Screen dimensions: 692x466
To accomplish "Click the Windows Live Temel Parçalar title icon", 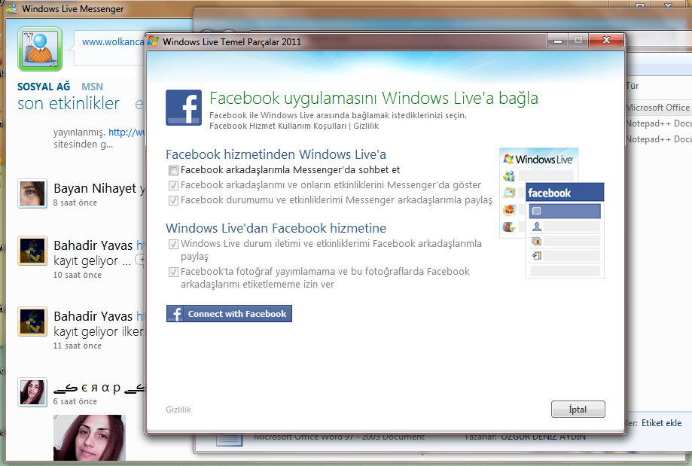I will pos(154,41).
